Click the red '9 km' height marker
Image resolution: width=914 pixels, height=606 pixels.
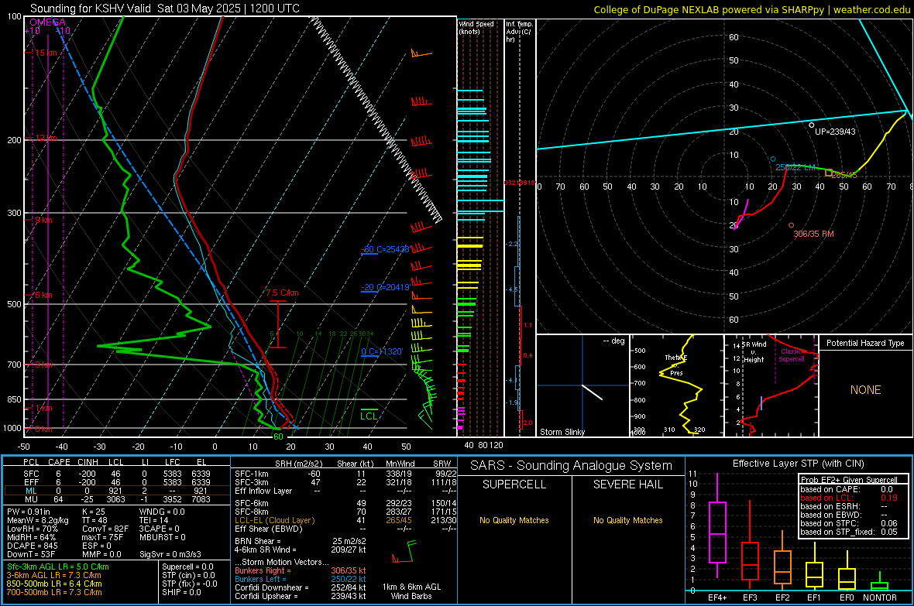point(43,221)
